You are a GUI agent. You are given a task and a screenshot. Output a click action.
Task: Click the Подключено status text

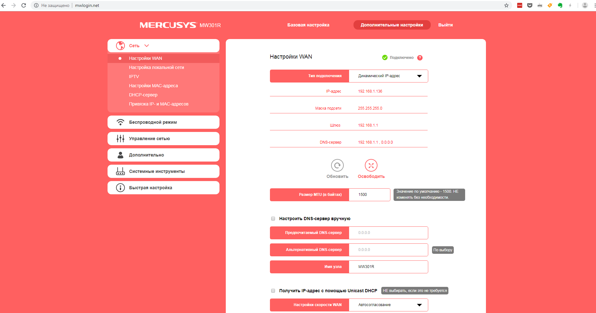(x=401, y=58)
